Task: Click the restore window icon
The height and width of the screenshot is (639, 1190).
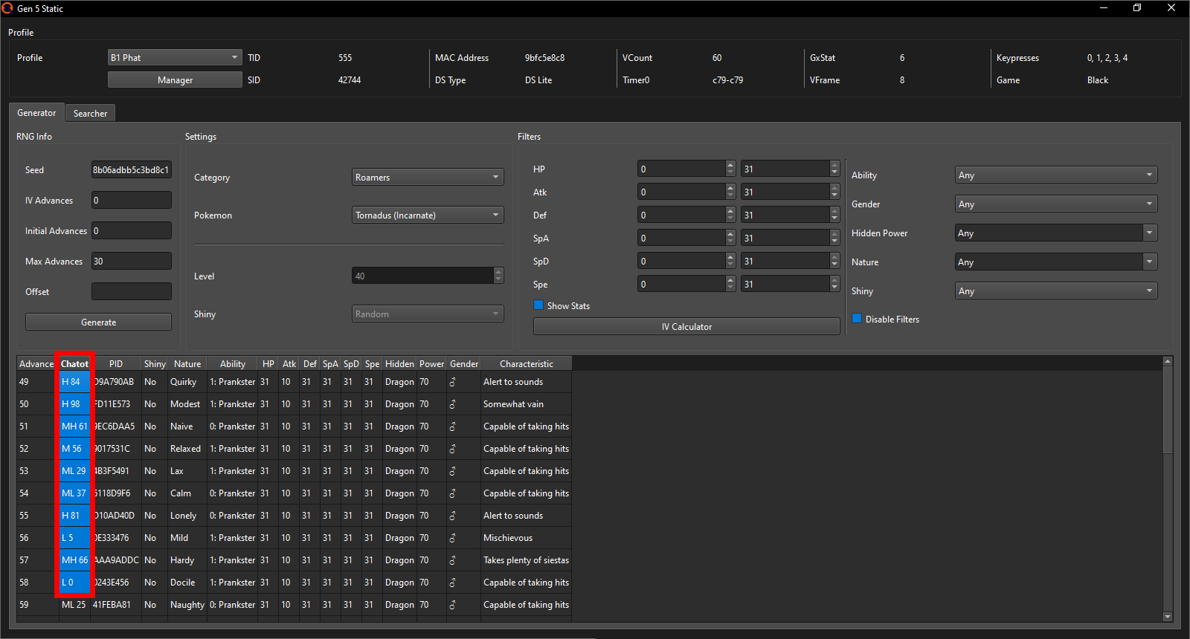Action: [1137, 8]
